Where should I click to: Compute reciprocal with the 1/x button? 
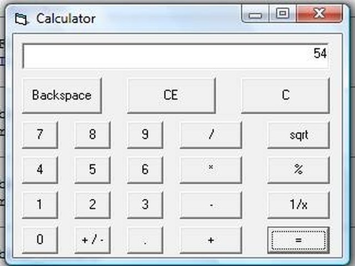tap(298, 204)
